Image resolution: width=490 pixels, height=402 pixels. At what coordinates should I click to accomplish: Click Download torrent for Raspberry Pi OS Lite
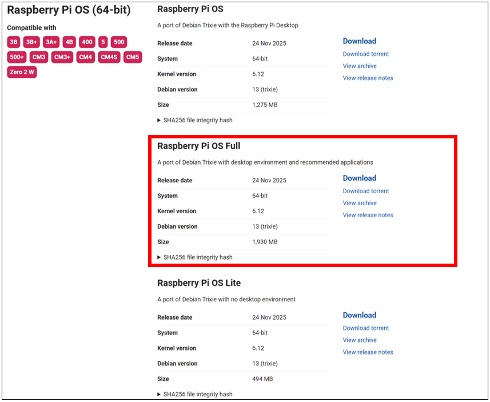pos(365,328)
